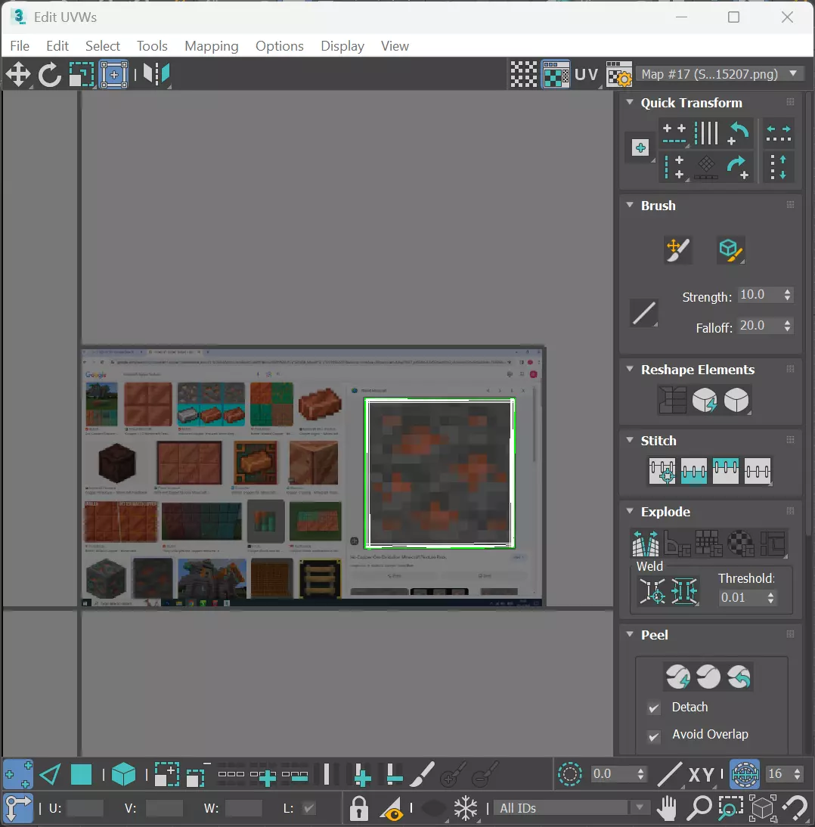Open the Select menu
The width and height of the screenshot is (815, 827).
[103, 46]
